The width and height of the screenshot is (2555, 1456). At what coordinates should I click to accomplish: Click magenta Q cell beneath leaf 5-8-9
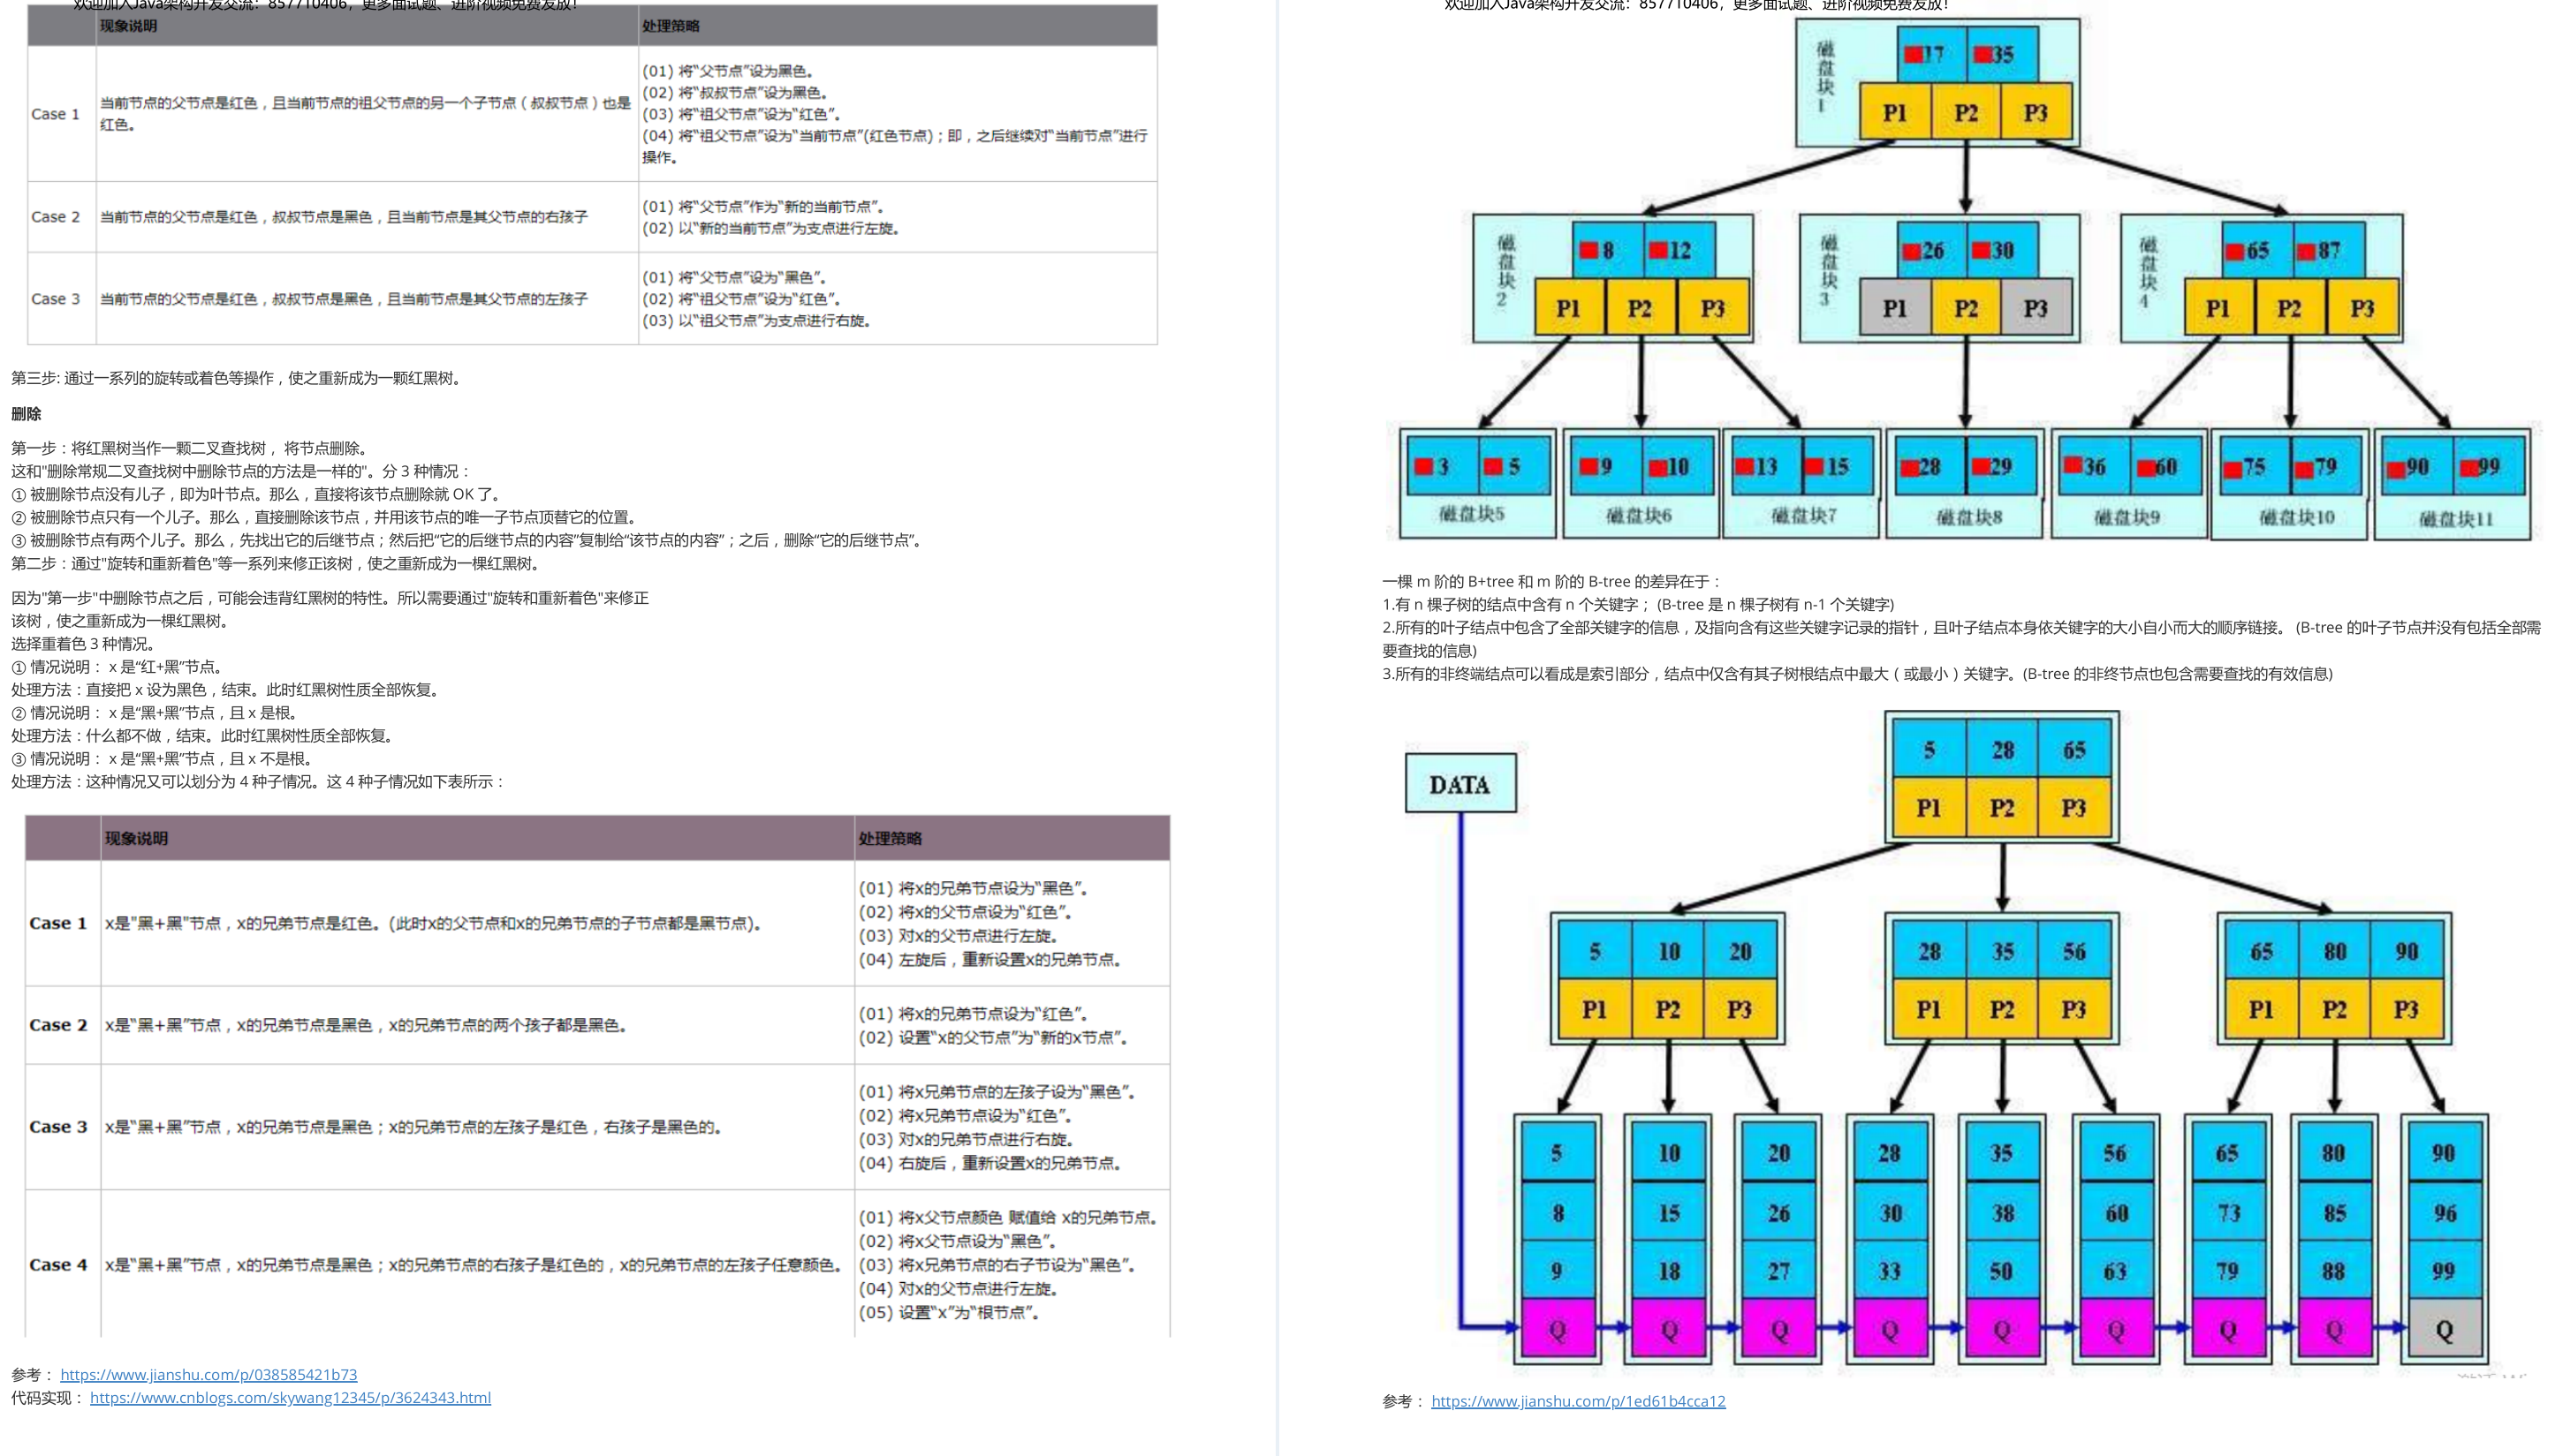point(1557,1330)
